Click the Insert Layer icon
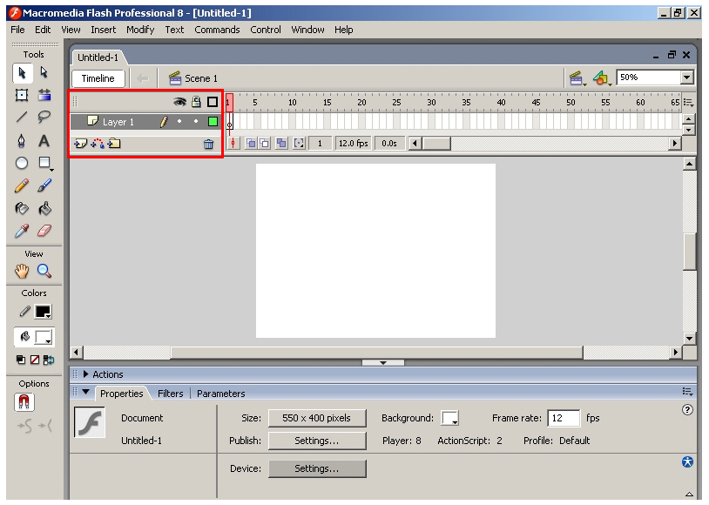The image size is (709, 505). (80, 144)
